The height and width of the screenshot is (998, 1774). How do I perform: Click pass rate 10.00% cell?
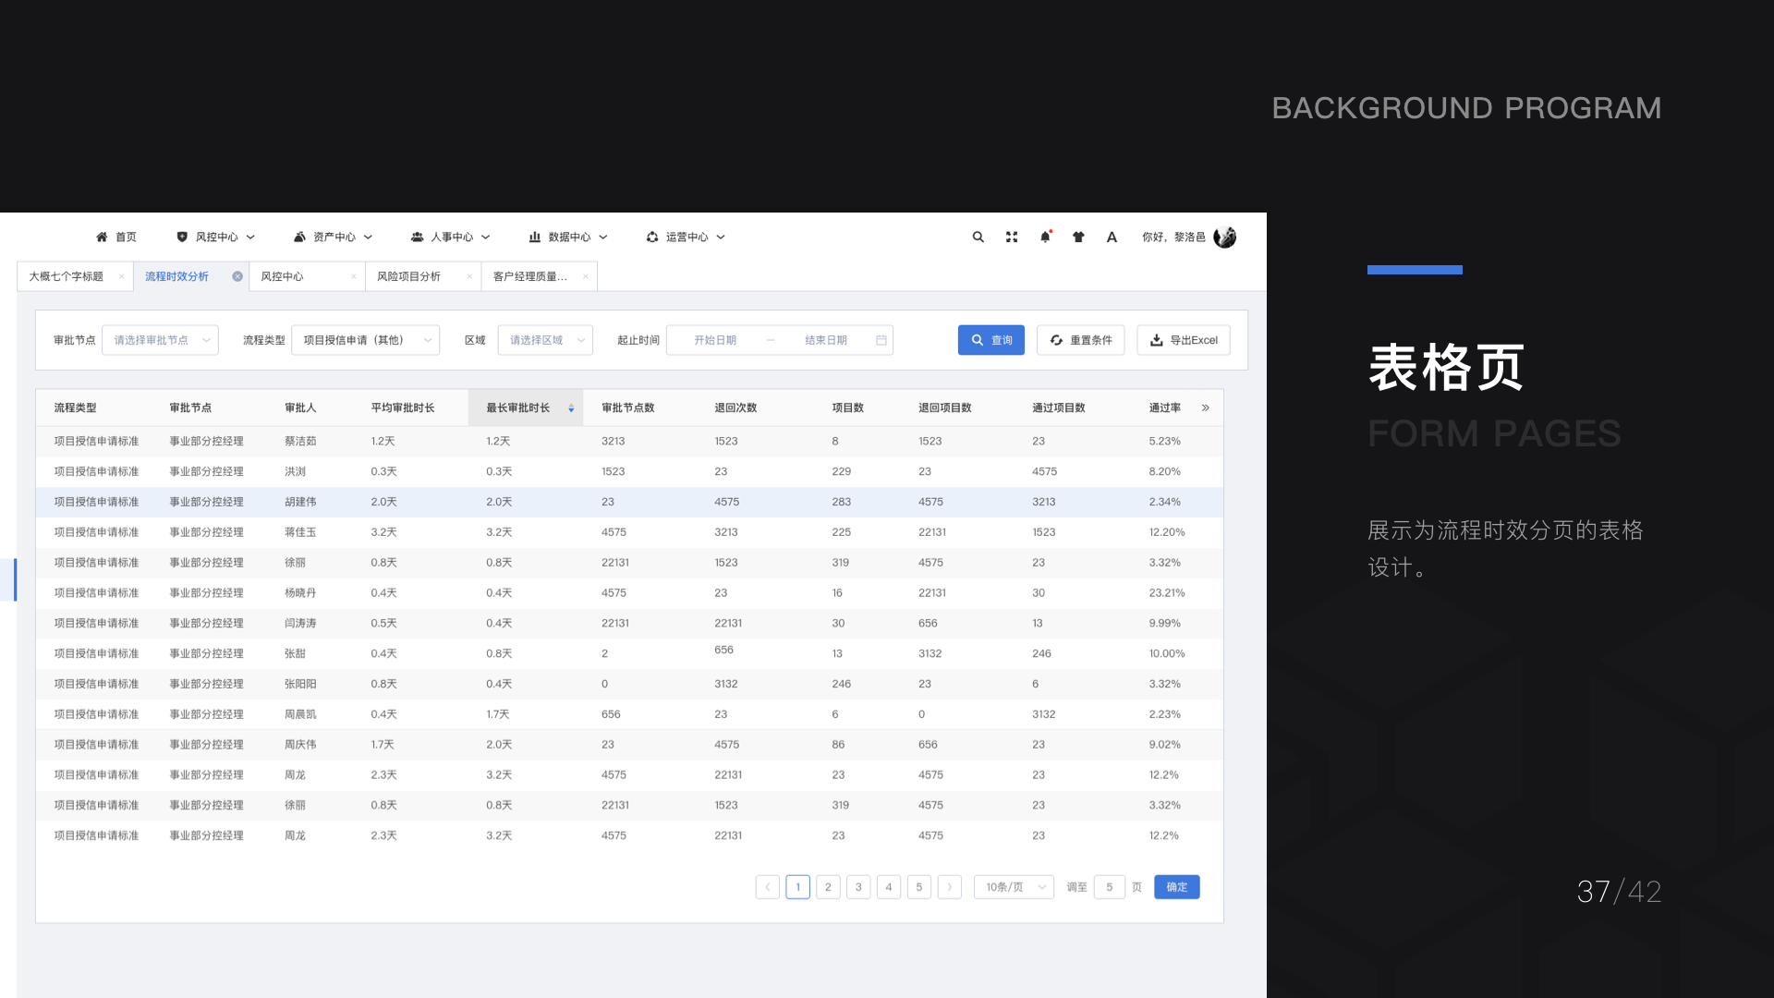[1167, 653]
